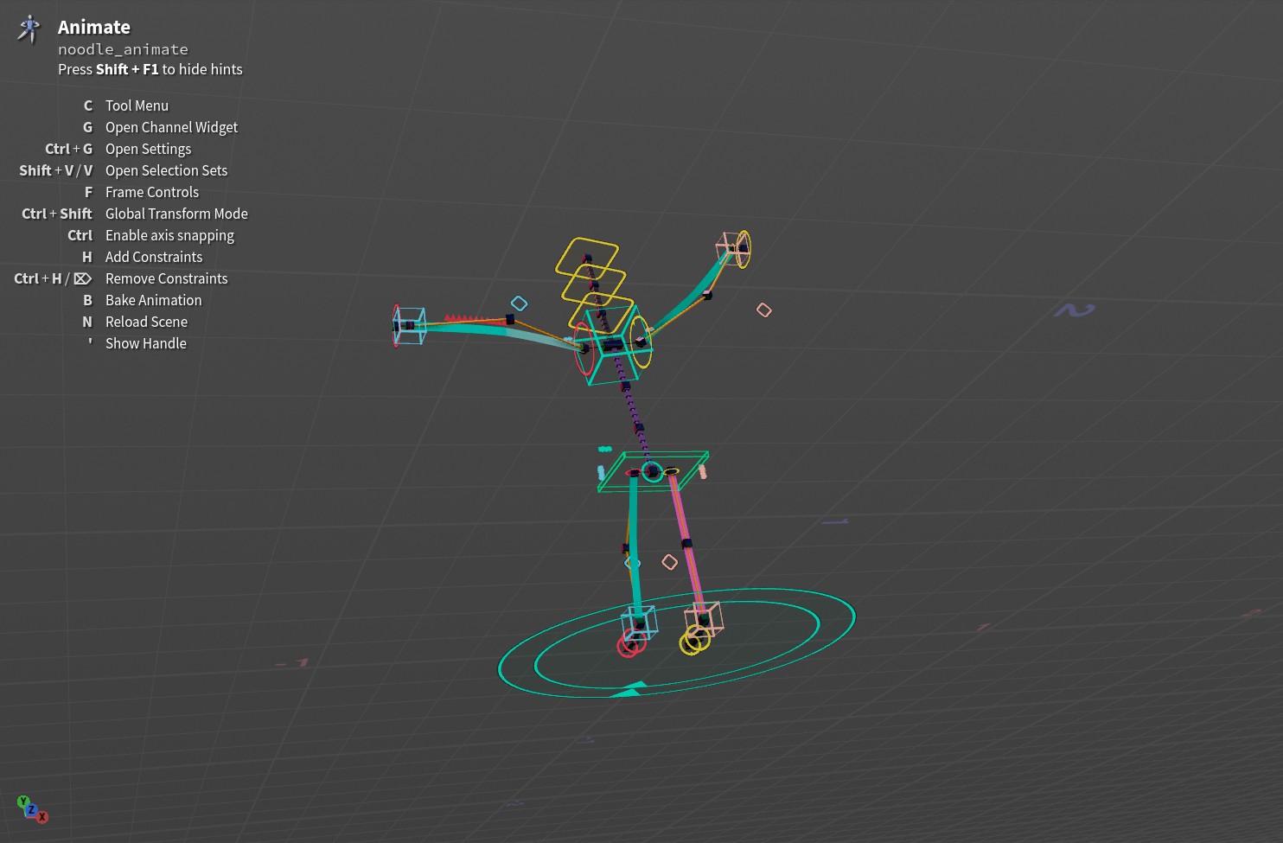
Task: Click the 'Frame Controls' hint
Action: [152, 192]
